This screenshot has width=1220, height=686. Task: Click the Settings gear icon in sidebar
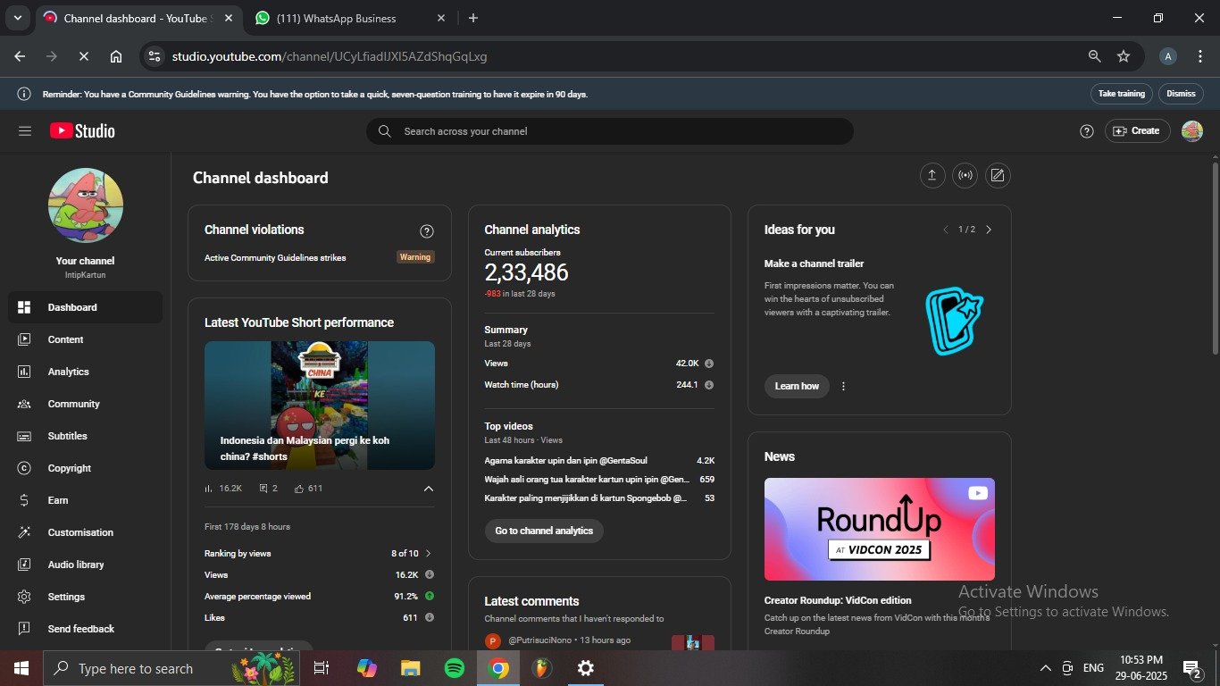25,597
